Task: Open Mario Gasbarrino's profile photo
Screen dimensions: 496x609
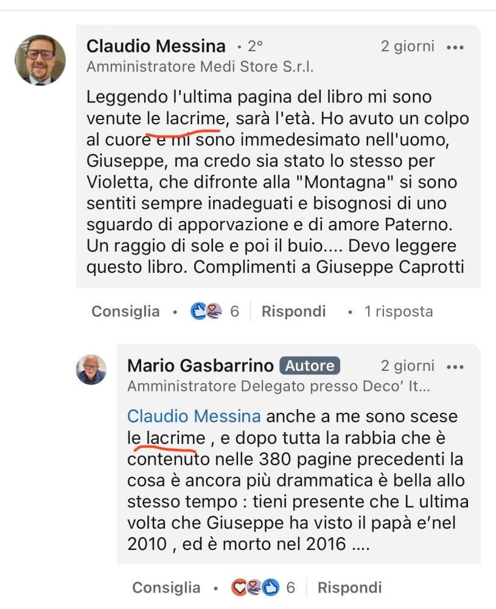Action: click(x=91, y=369)
